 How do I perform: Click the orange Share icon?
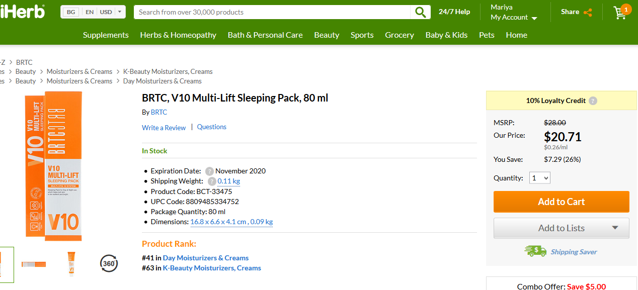pyautogui.click(x=588, y=13)
